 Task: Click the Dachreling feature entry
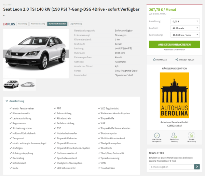[x=18, y=158]
